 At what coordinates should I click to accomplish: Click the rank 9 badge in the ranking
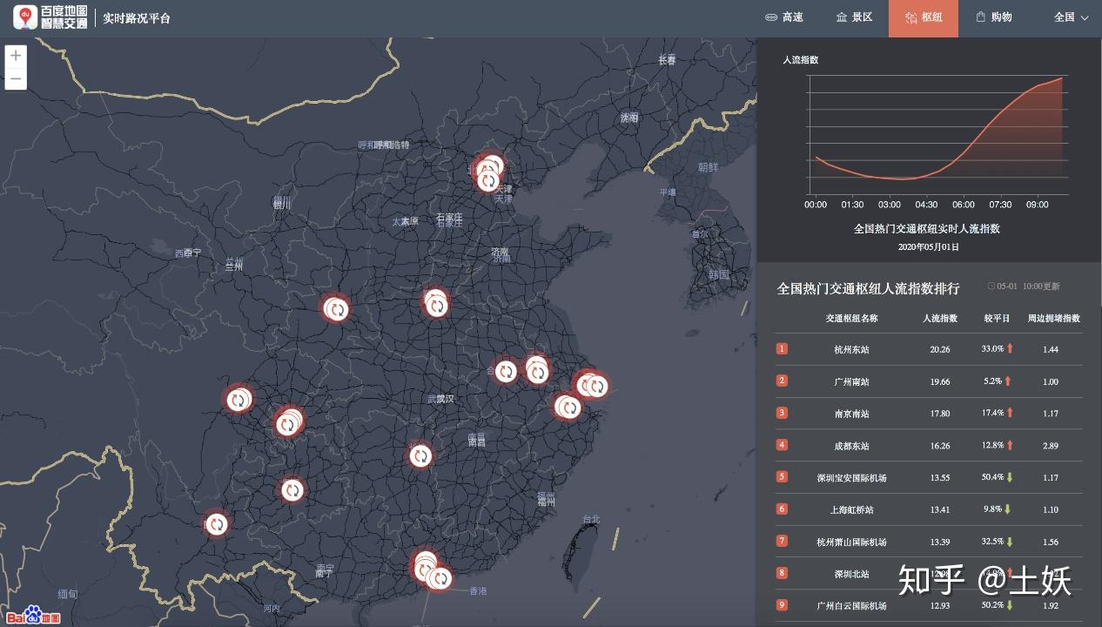[x=782, y=604]
